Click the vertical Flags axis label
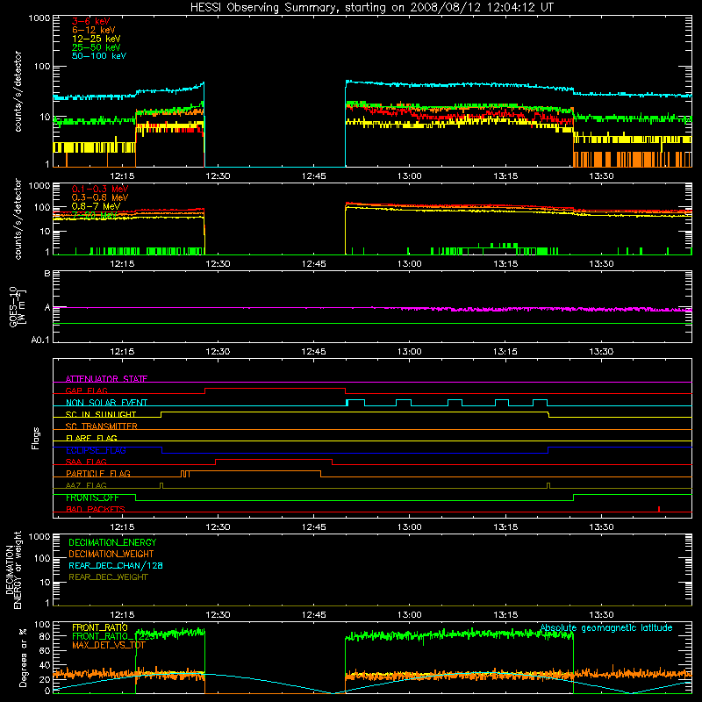 pyautogui.click(x=35, y=438)
